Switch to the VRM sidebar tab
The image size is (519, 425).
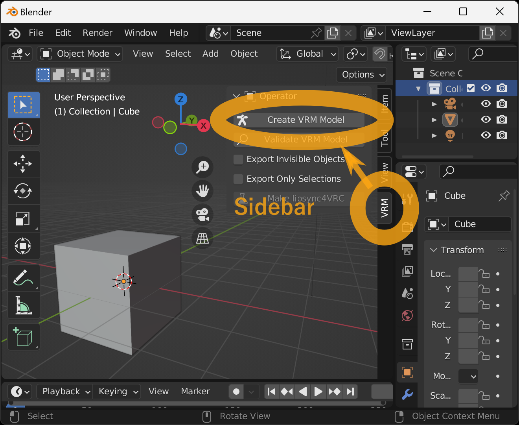tap(384, 208)
